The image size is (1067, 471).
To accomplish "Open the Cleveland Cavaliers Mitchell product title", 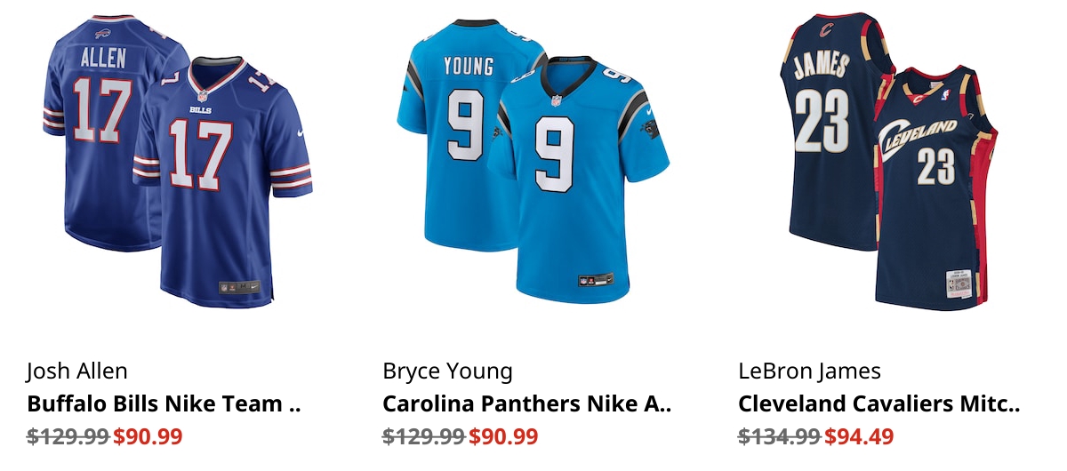I will tap(878, 403).
